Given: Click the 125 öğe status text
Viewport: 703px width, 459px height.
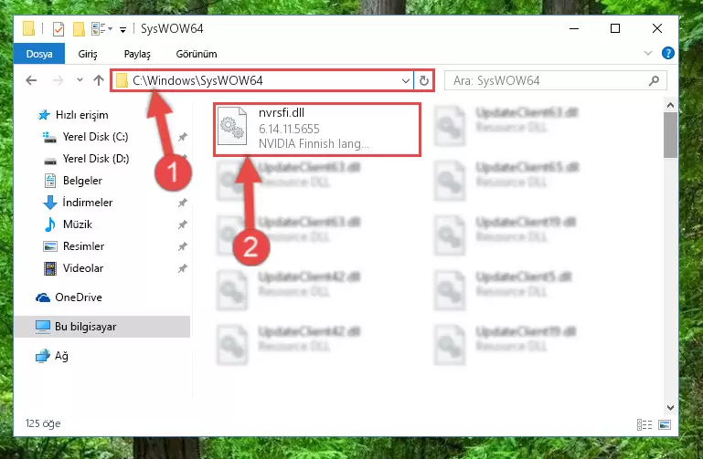Looking at the screenshot, I should (43, 423).
